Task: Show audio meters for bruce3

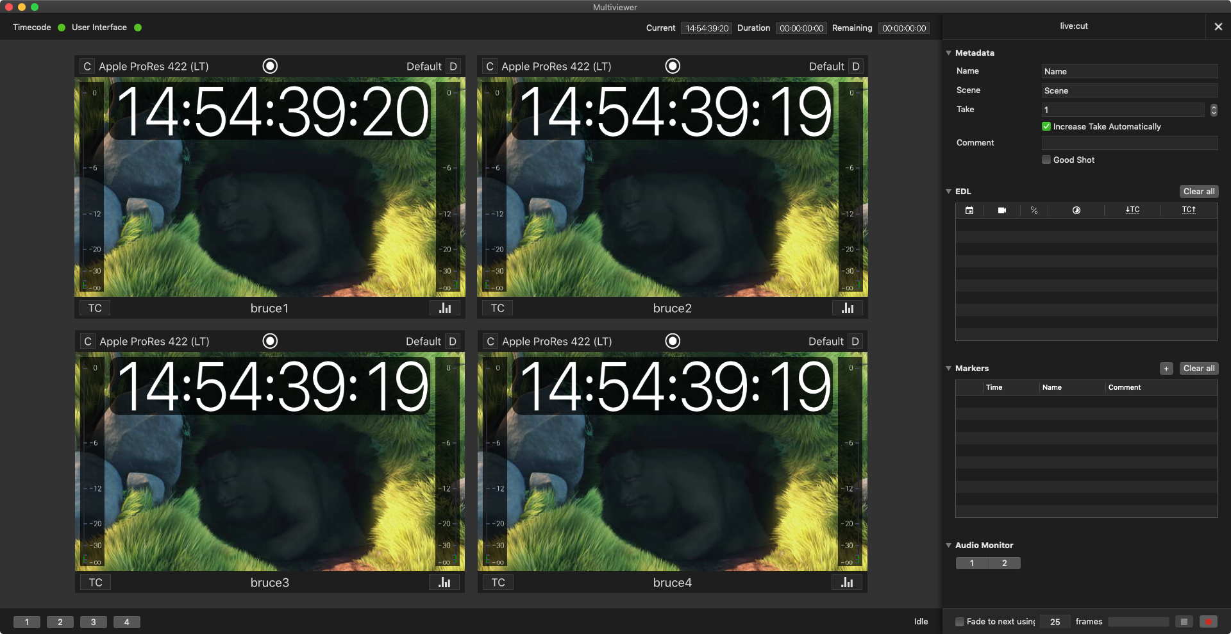Action: (444, 583)
